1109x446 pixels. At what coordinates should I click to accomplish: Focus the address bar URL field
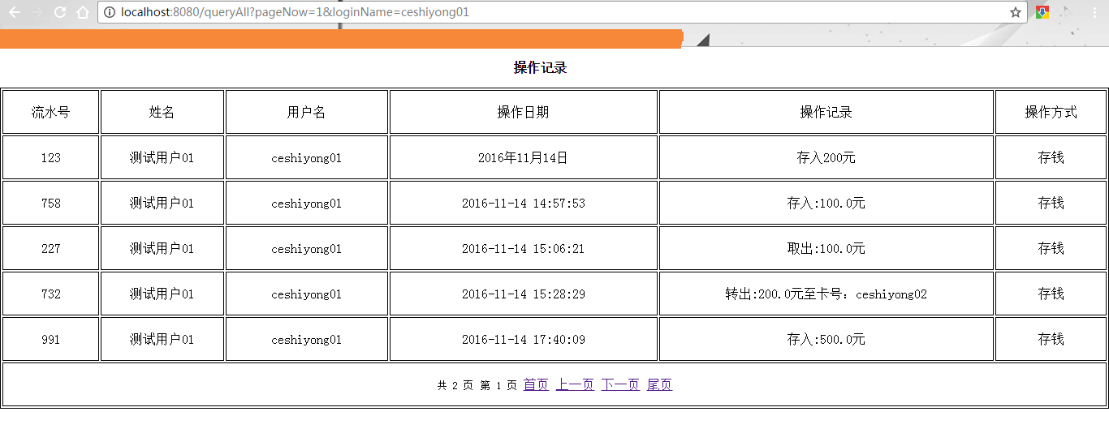562,12
